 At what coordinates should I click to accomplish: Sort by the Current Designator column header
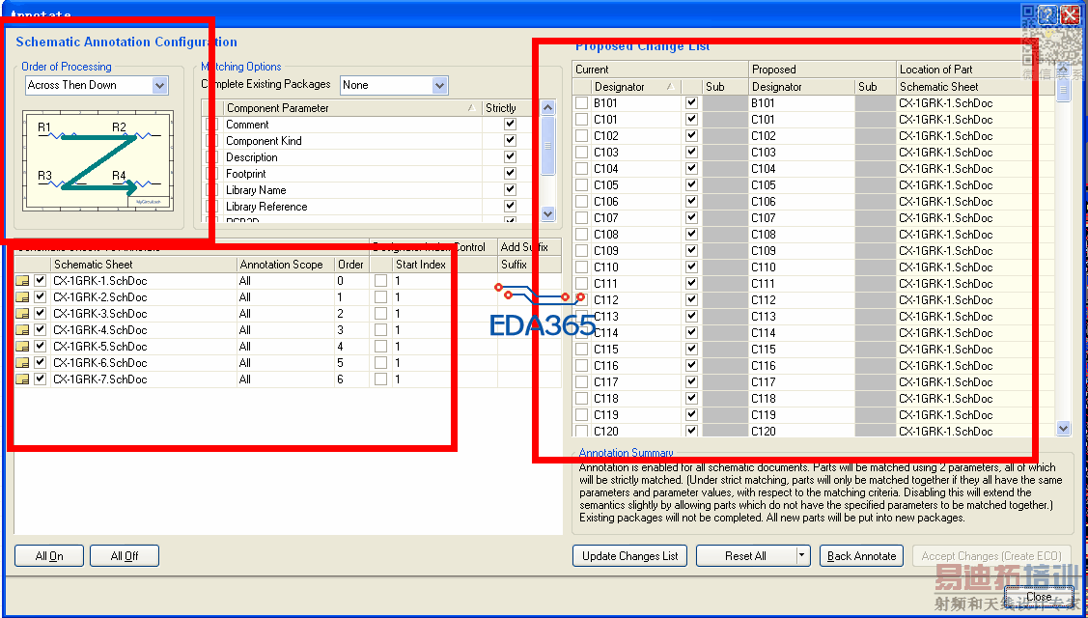(635, 87)
